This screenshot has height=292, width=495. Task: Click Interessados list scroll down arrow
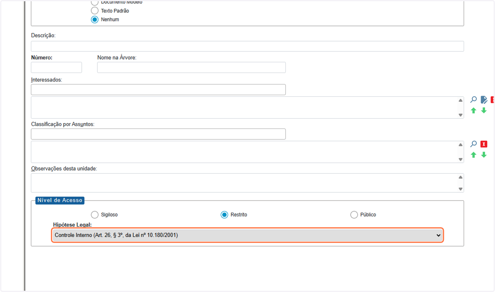(460, 115)
